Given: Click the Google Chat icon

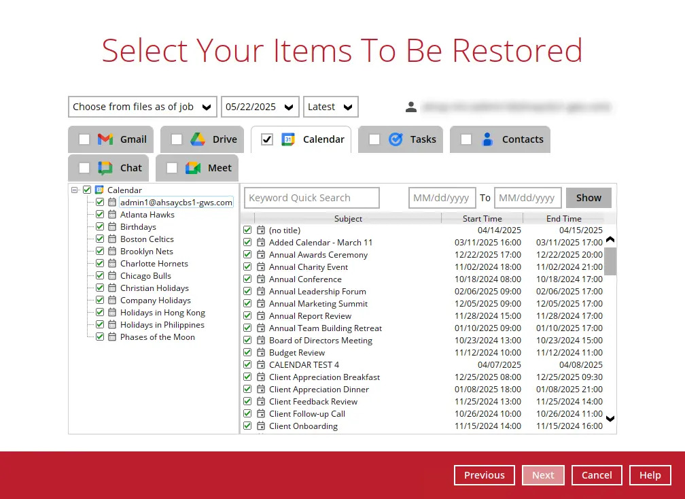Looking at the screenshot, I should tap(105, 168).
